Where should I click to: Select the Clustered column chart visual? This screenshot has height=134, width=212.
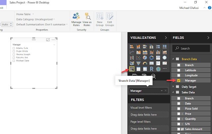(151, 47)
